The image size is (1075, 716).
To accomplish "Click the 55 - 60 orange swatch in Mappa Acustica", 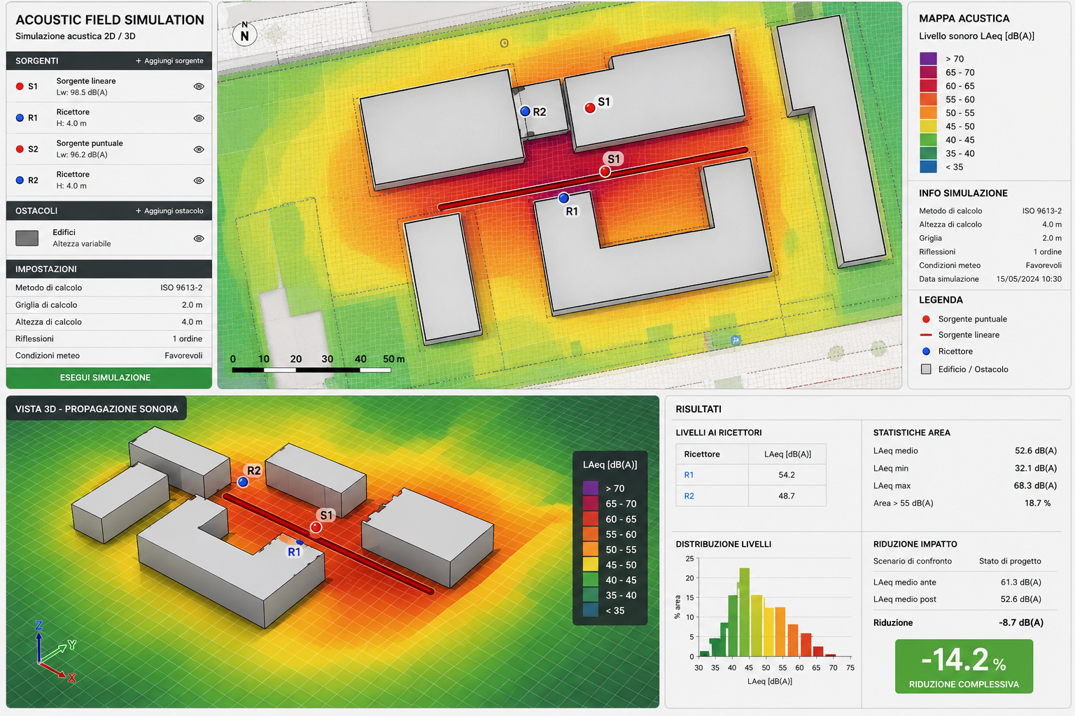I will pos(928,99).
